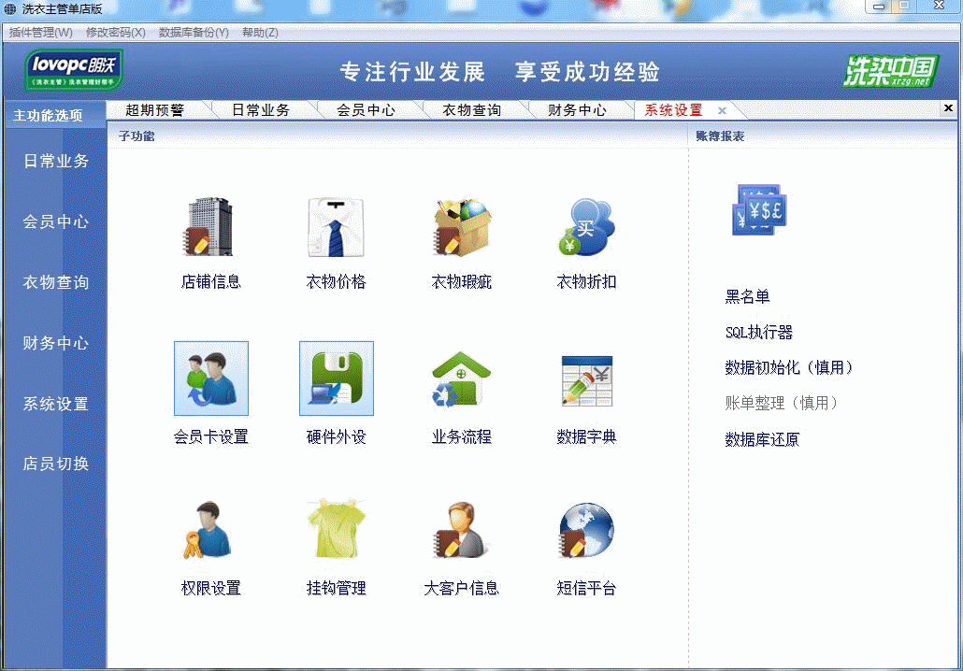Click the 子功能 panel header
The width and height of the screenshot is (963, 671).
pyautogui.click(x=137, y=136)
